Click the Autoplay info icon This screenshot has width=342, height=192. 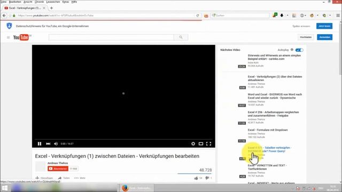[x=292, y=50]
